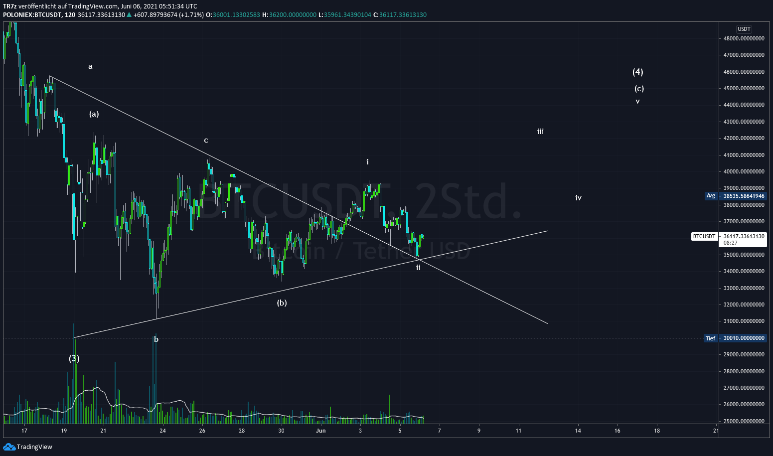Select the wave label ii below the trendline crossing
Viewport: 773px width, 456px height.
point(418,267)
